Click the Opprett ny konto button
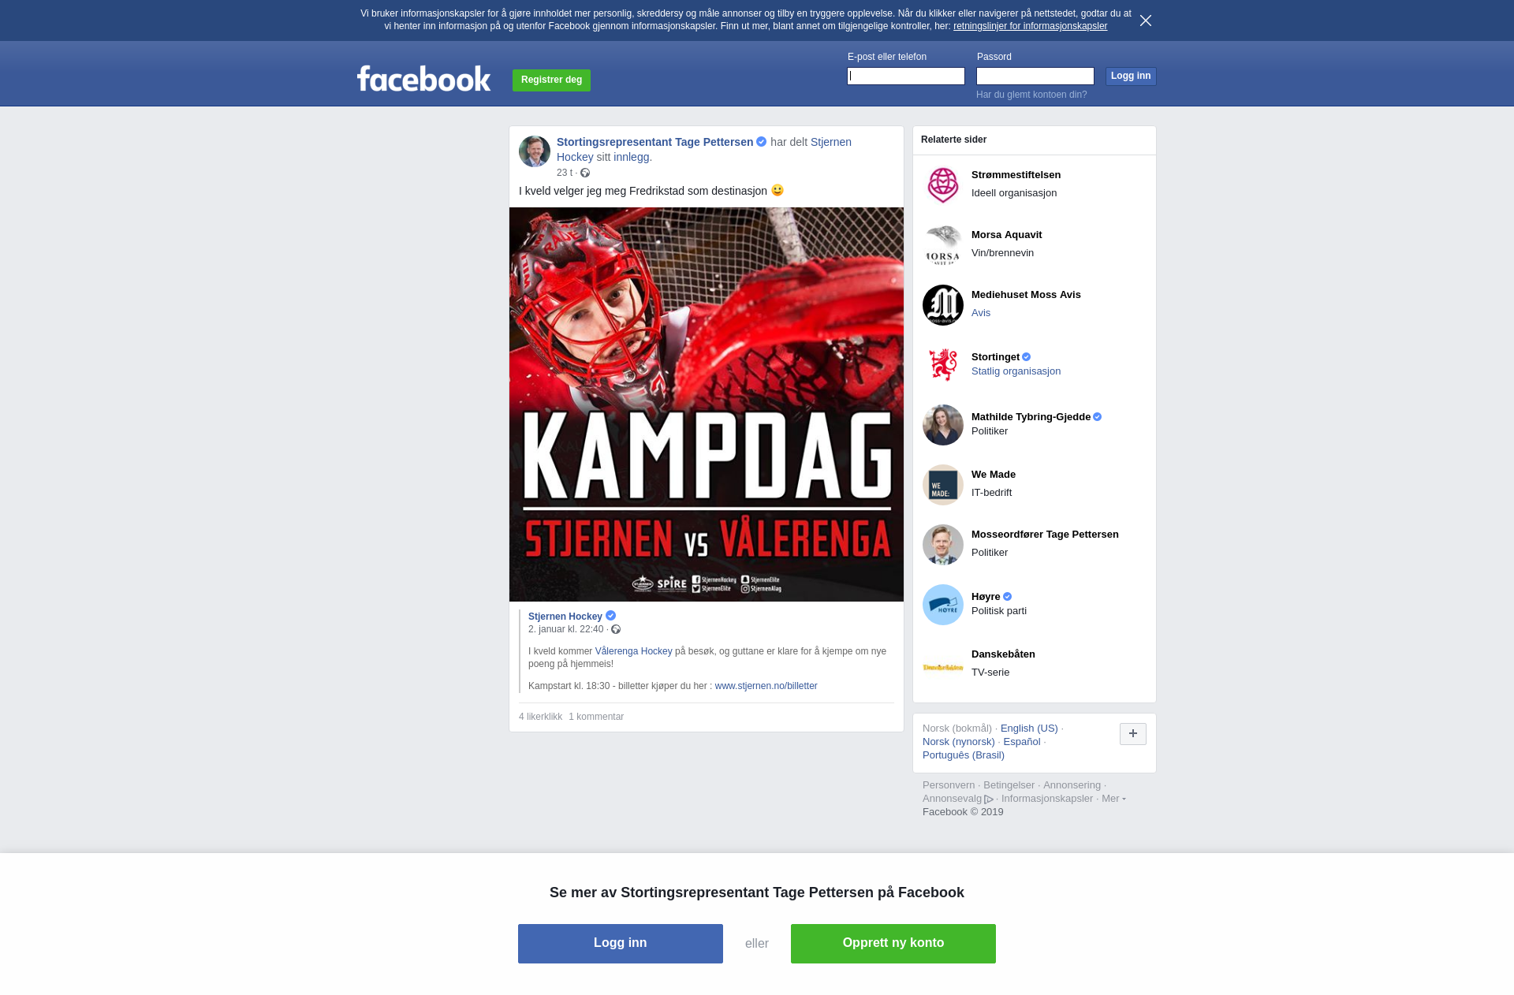 click(x=893, y=944)
